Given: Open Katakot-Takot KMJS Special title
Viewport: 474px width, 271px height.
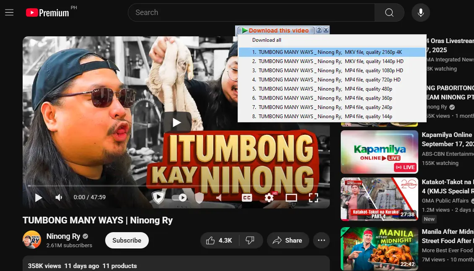Looking at the screenshot, I should point(448,186).
